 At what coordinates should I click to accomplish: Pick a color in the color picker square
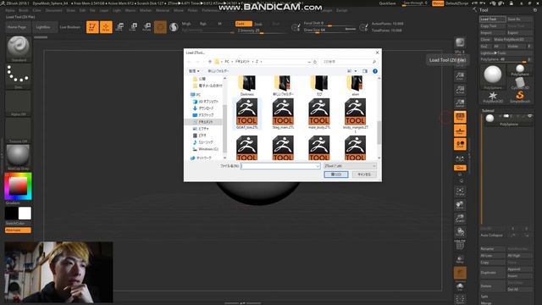coord(18,186)
